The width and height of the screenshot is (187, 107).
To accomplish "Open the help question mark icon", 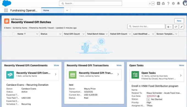I will point(168,4).
